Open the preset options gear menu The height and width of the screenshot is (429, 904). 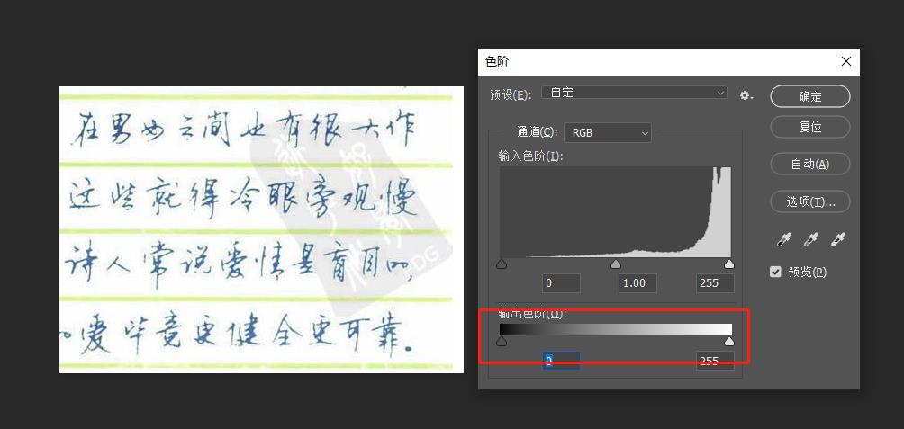pyautogui.click(x=746, y=94)
